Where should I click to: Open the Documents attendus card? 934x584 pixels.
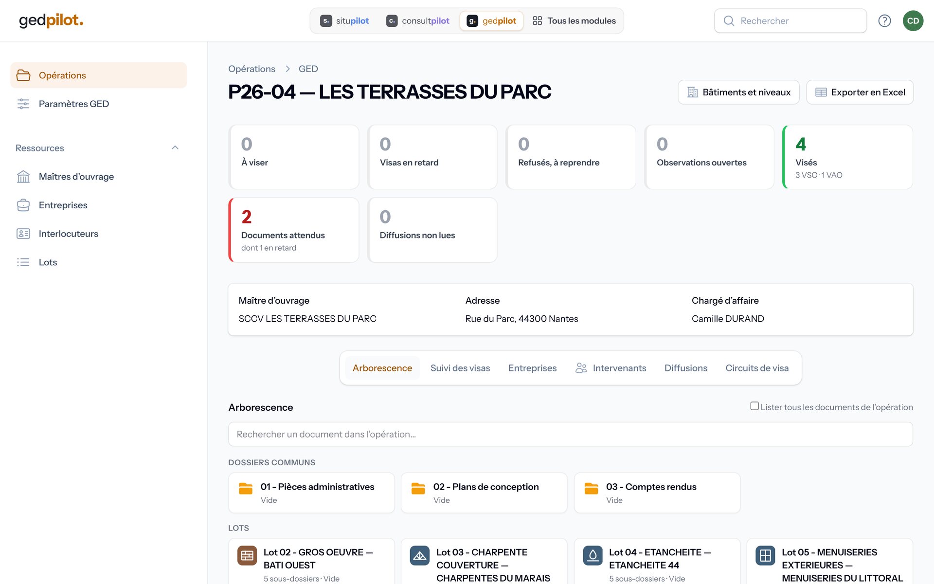coord(294,230)
